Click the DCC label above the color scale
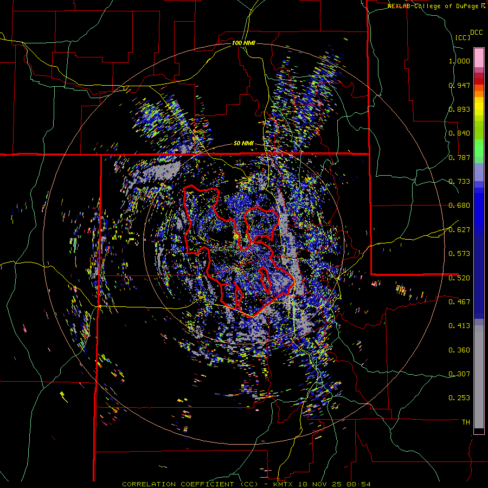The image size is (488, 488). pos(477,33)
